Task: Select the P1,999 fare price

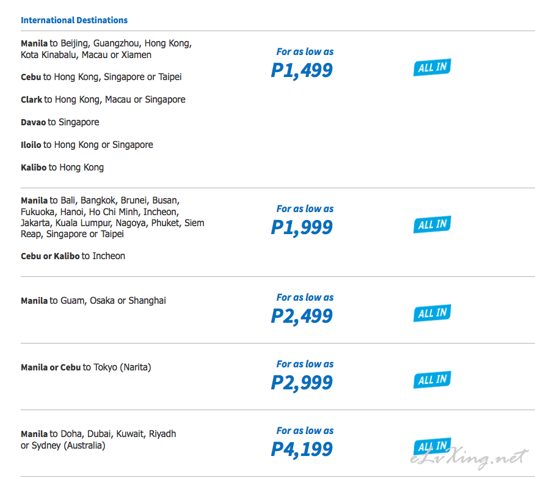Action: point(302,228)
